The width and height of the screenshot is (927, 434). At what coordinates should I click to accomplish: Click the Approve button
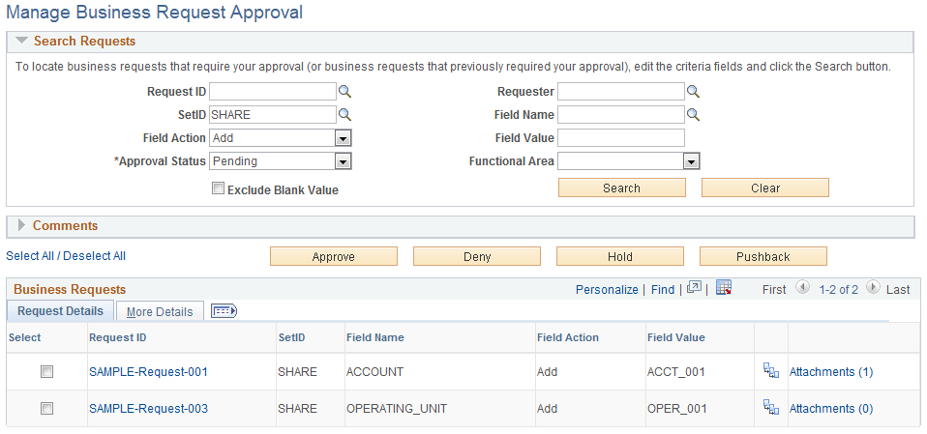(x=334, y=257)
